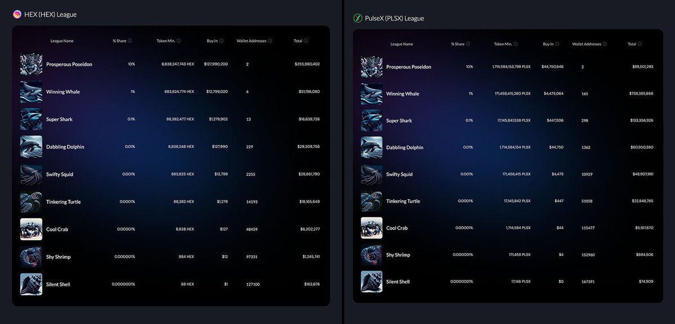Click the Cool Crab image in the PLSX League

tap(372, 228)
